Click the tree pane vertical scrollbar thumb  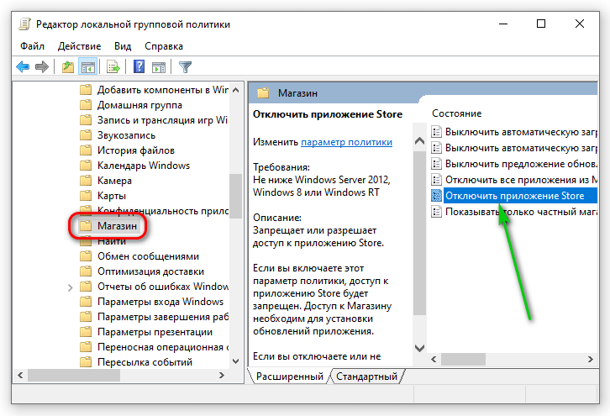[236, 197]
